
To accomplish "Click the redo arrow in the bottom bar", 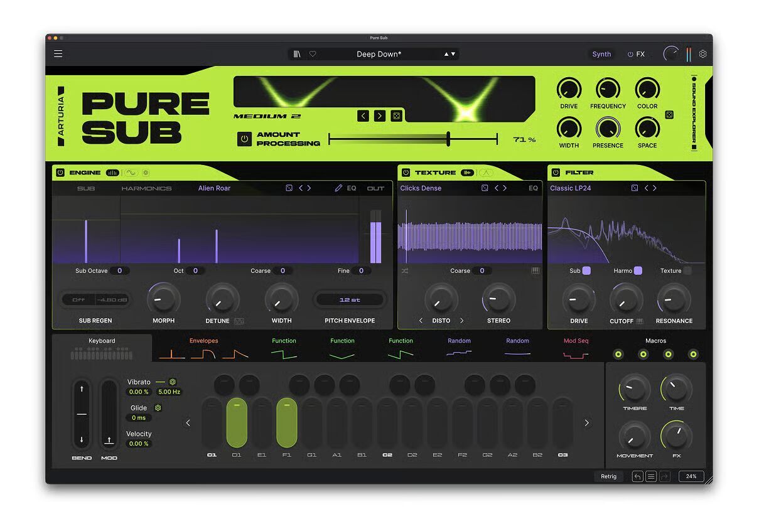I will (x=665, y=476).
